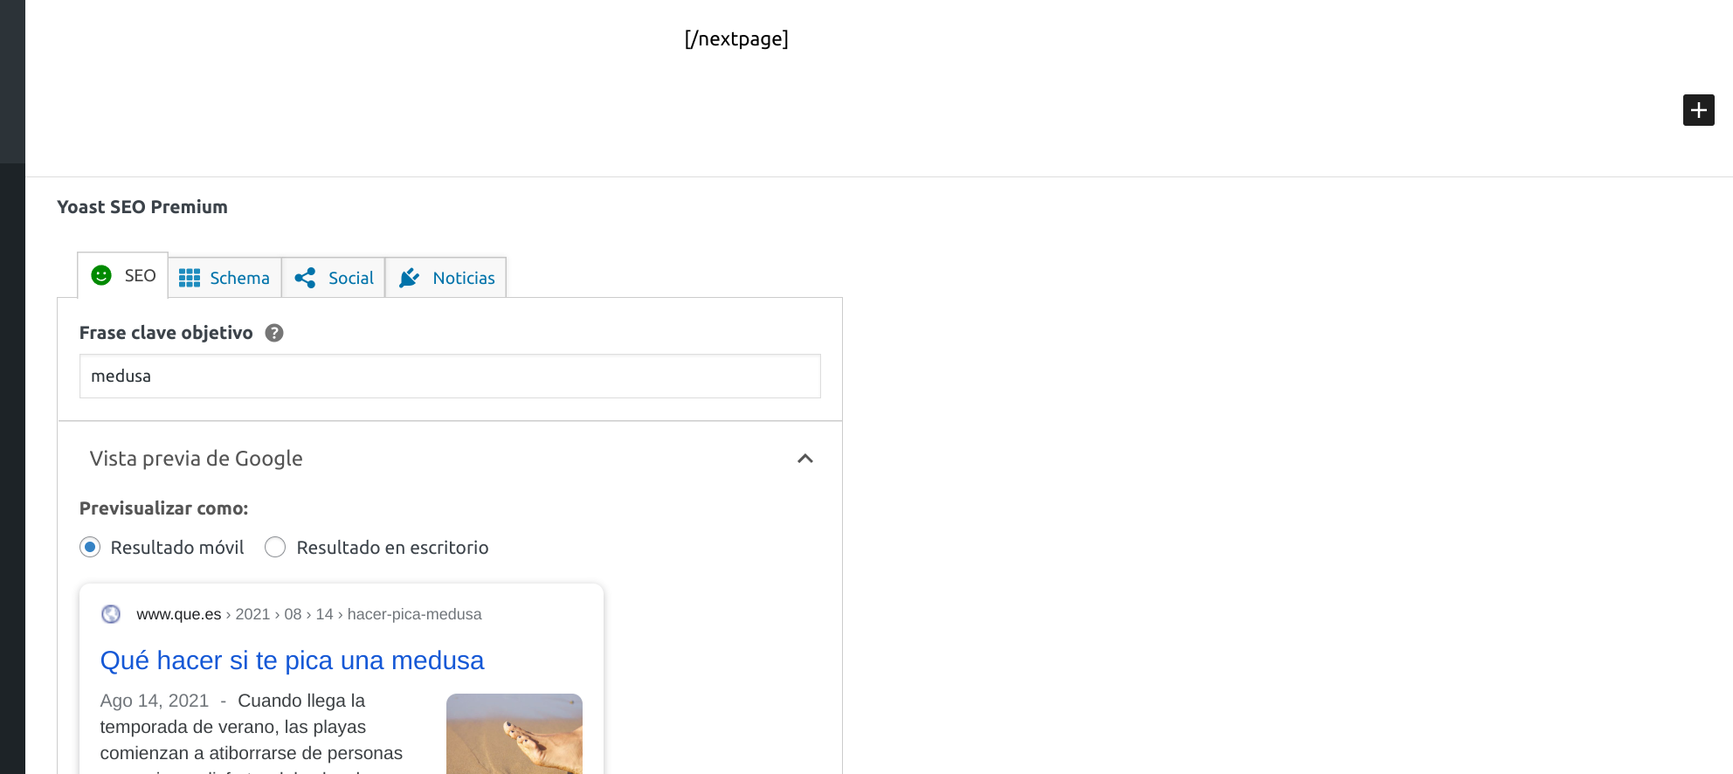Viewport: 1733px width, 774px height.
Task: Click the Yoast SEO Premium panel title
Action: tap(142, 207)
